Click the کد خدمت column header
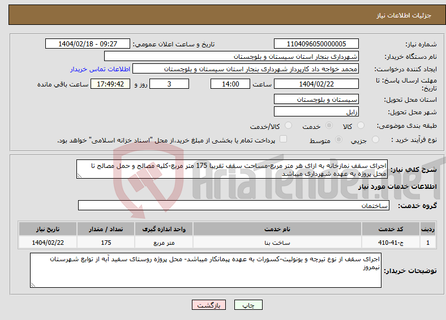This screenshot has height=320, width=446. [x=391, y=229]
